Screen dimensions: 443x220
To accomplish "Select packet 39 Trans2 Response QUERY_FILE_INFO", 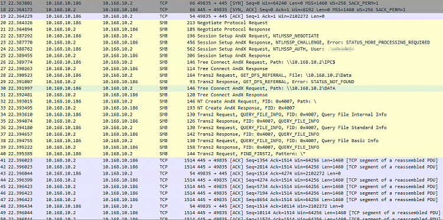I will coord(221,147).
